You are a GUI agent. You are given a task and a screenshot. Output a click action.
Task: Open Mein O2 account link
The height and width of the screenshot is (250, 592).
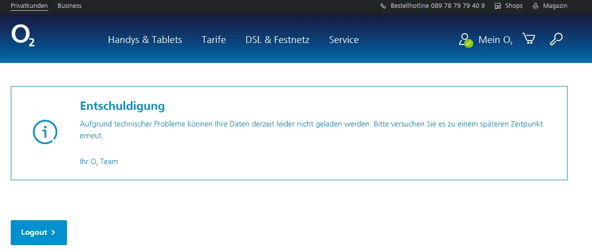tap(495, 40)
